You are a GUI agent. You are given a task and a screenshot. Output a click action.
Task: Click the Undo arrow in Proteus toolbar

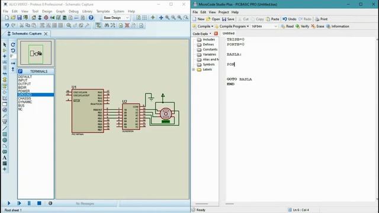(x=7, y=25)
